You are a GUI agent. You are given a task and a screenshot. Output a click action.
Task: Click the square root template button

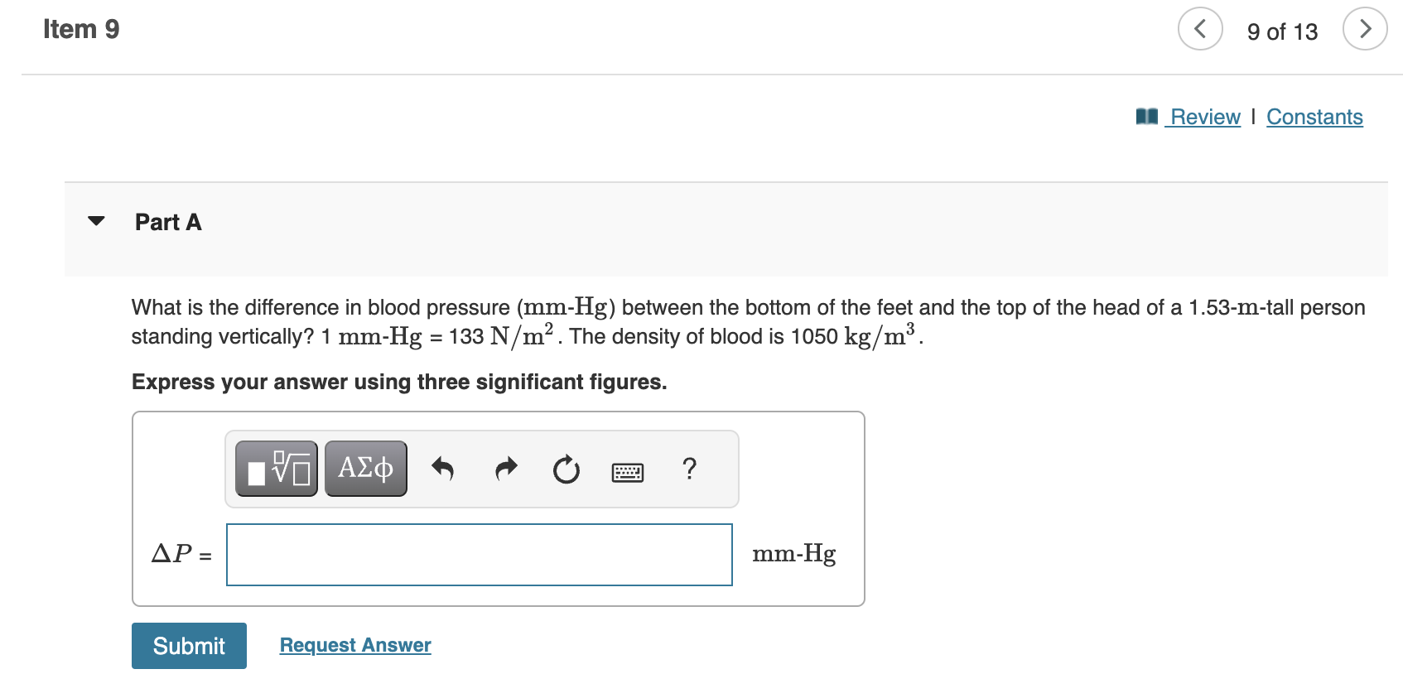point(276,468)
